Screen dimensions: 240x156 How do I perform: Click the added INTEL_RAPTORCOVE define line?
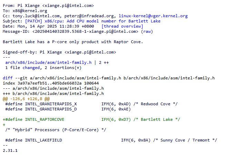click(x=91, y=119)
